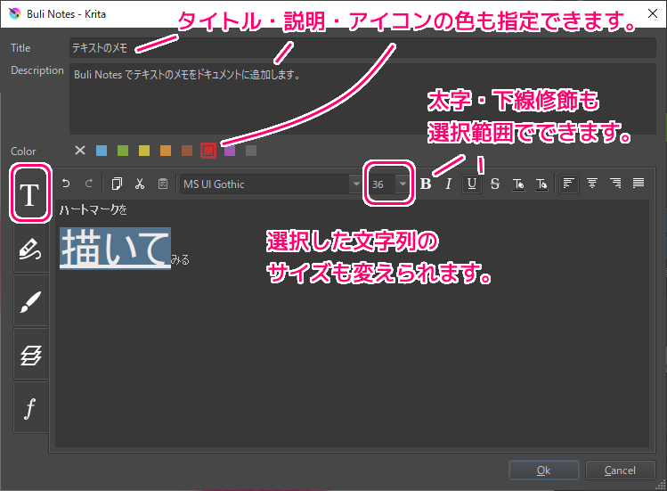Open the linked layers tab
The width and height of the screenshot is (667, 491).
30,355
